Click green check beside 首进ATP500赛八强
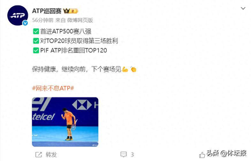The height and width of the screenshot is (161, 251). [x=36, y=31]
